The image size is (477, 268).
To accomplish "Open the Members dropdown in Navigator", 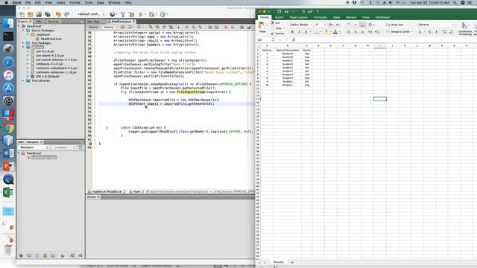I will pyautogui.click(x=34, y=147).
